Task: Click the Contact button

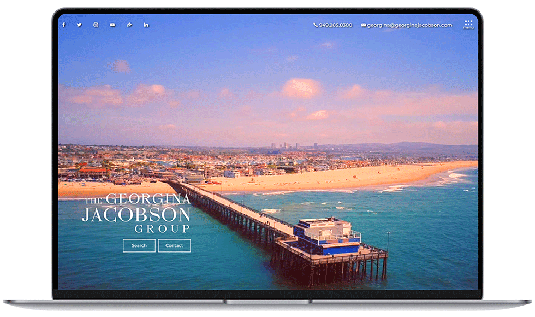Action: 174,245
